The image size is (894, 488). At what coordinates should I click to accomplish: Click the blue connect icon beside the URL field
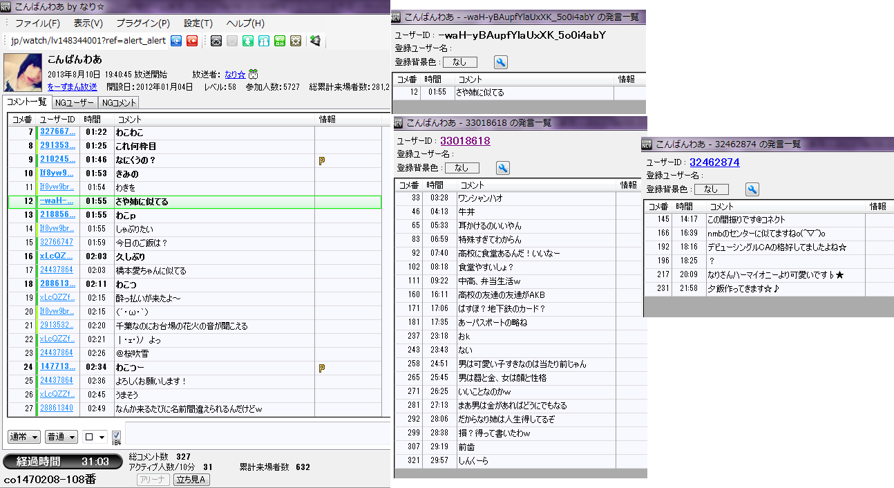coord(176,41)
